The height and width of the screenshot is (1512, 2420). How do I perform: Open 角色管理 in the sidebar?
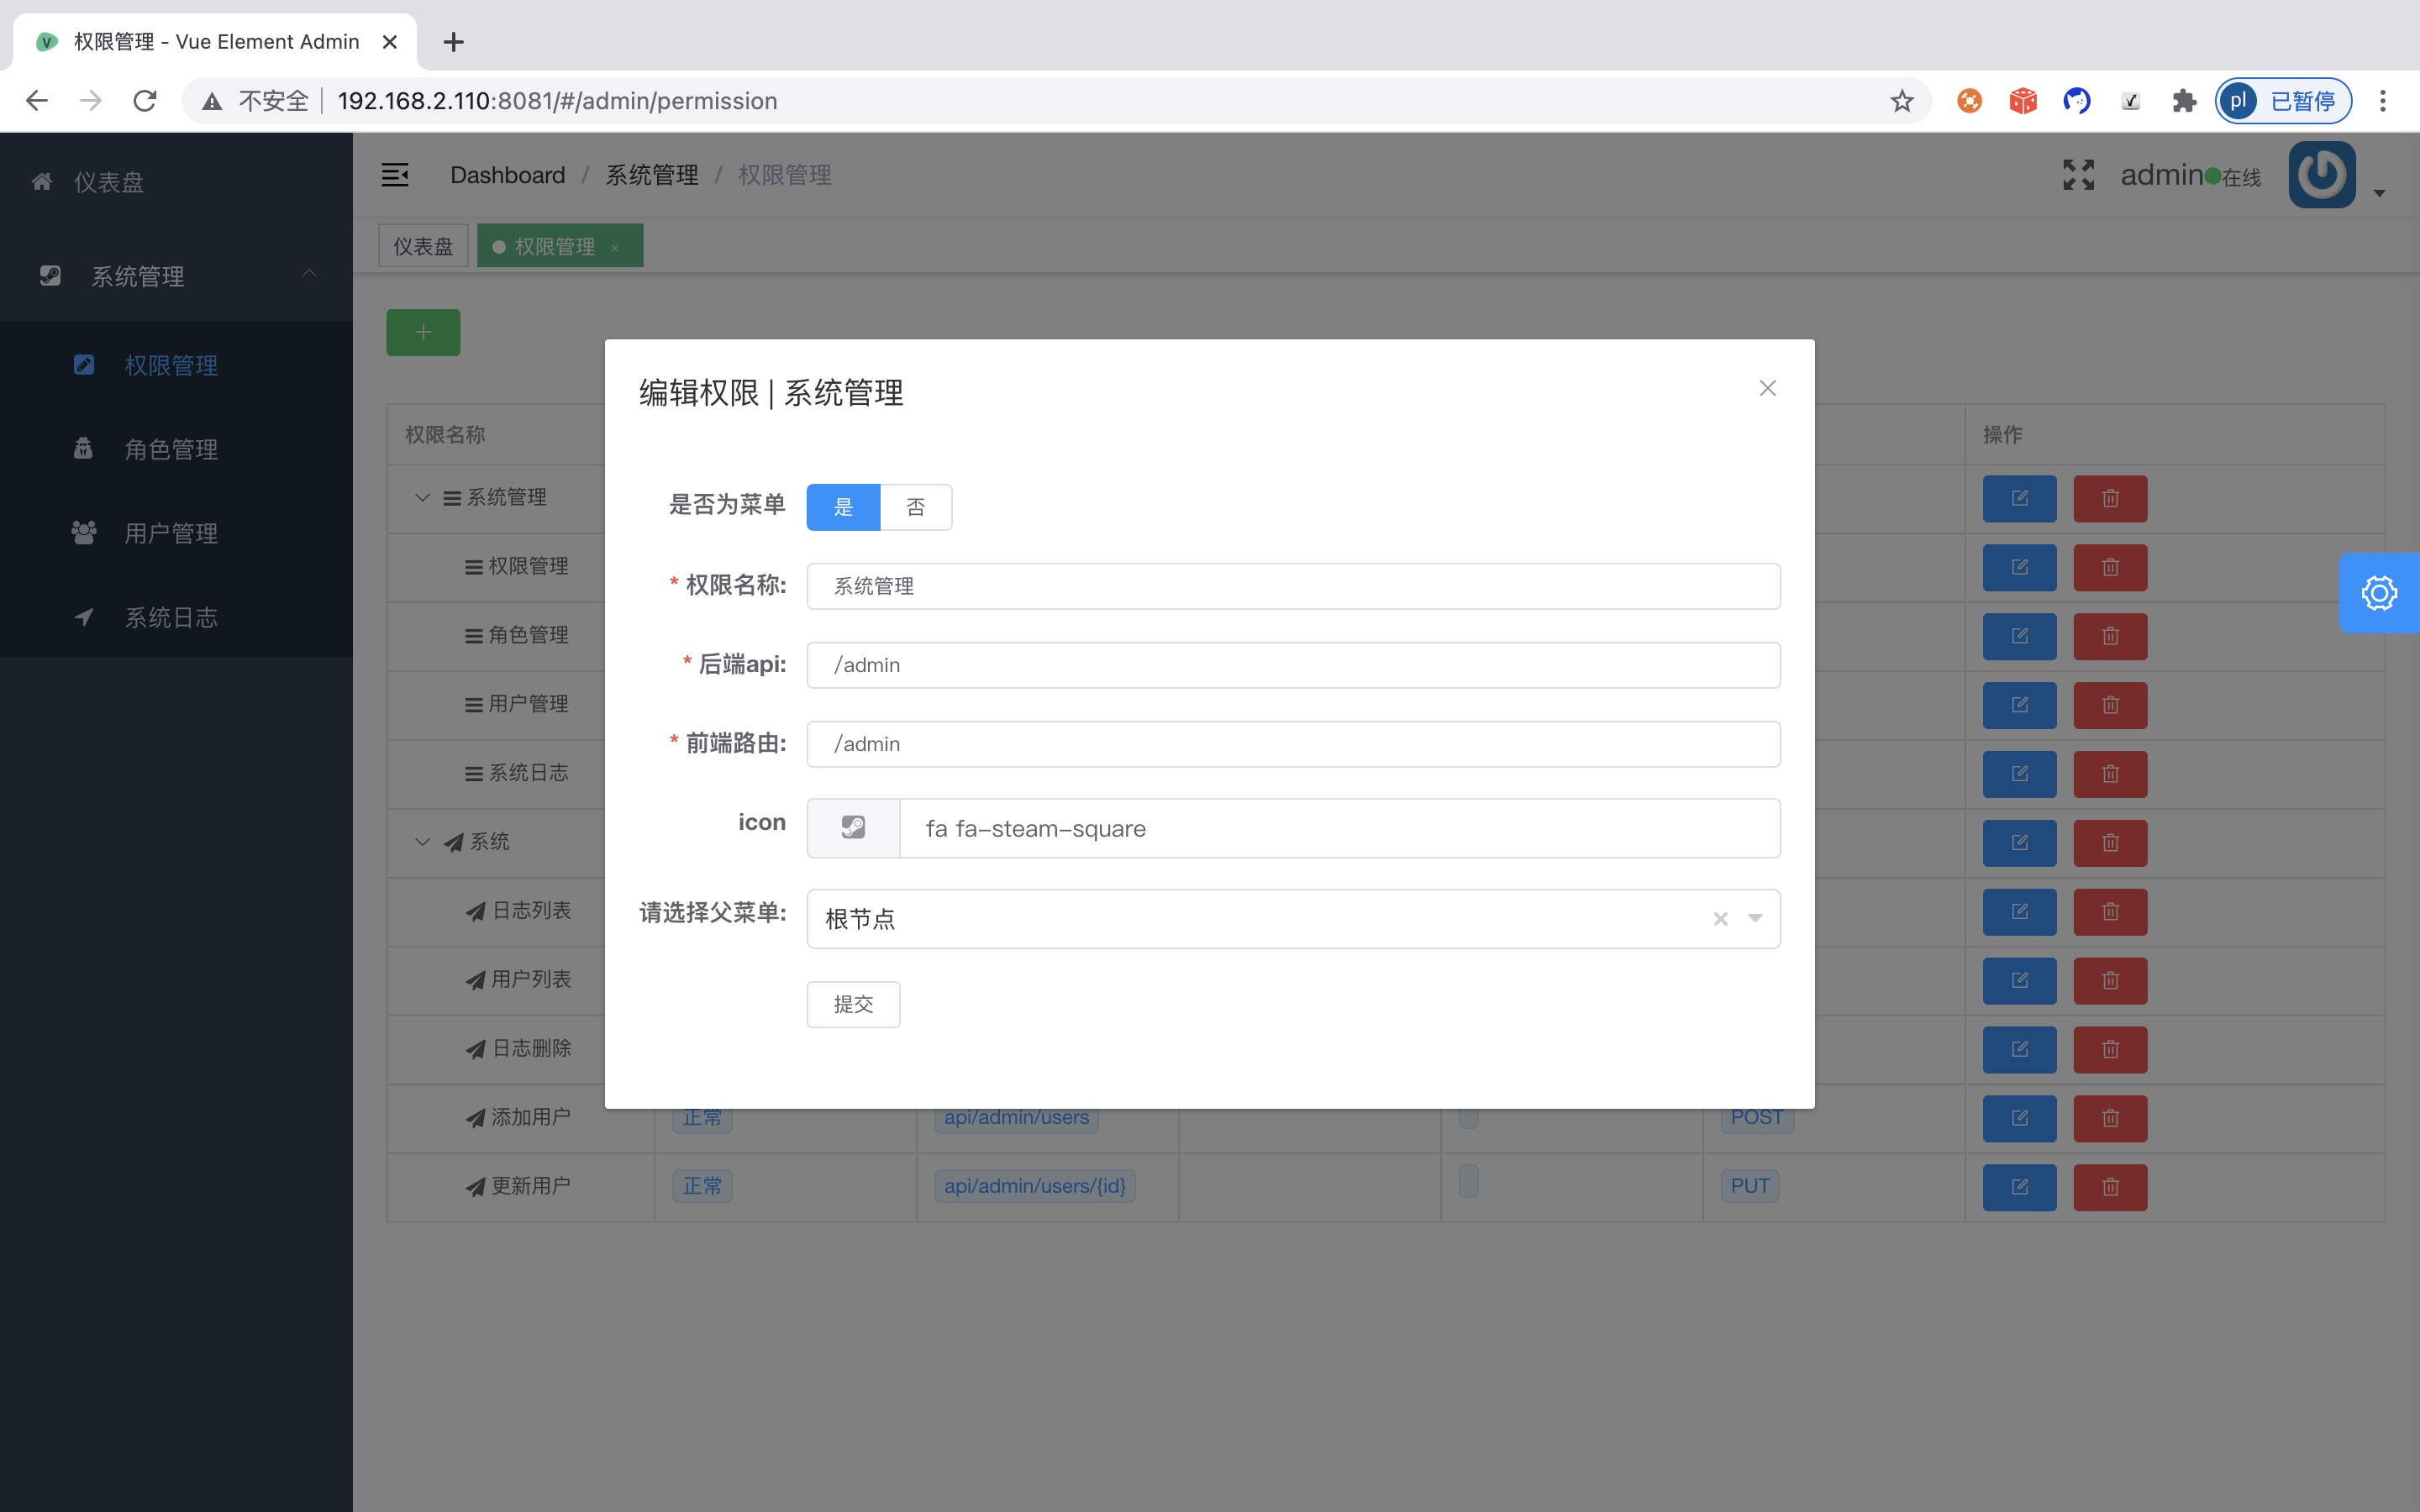tap(171, 449)
